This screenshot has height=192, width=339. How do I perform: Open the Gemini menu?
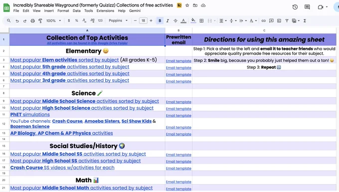point(135,10)
